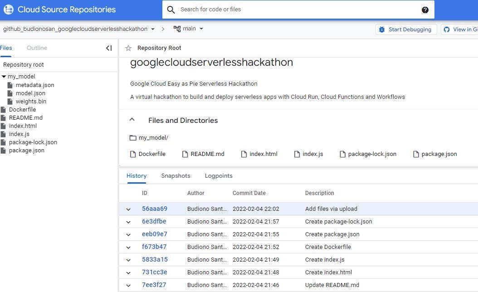Expand commit 731cc3e row chevron
Viewport: 478px width, 292px height.
(128, 273)
